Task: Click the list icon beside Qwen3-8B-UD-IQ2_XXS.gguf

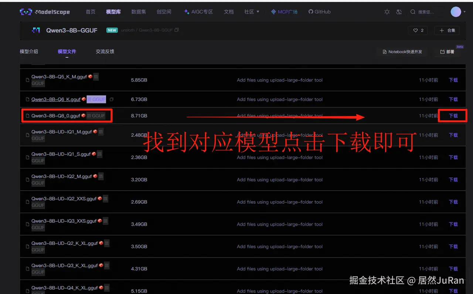Action: point(105,199)
